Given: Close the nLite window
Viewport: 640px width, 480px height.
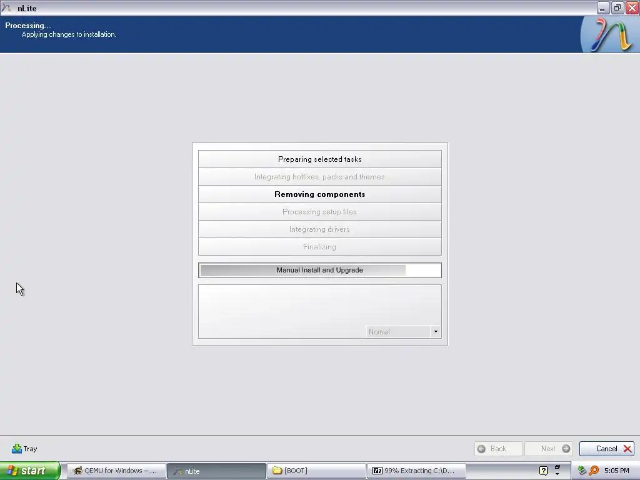Looking at the screenshot, I should (x=632, y=7).
